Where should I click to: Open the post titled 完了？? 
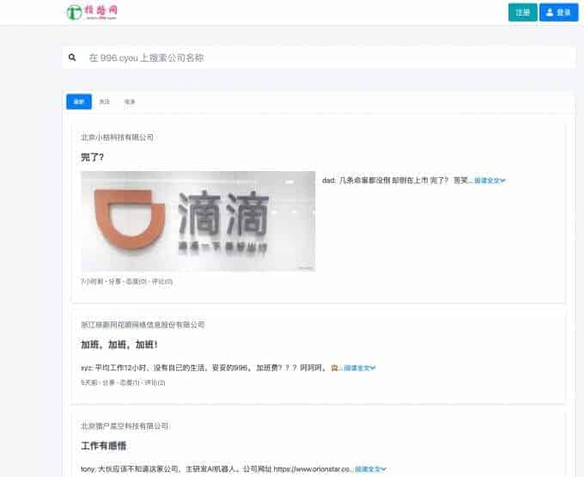click(93, 157)
